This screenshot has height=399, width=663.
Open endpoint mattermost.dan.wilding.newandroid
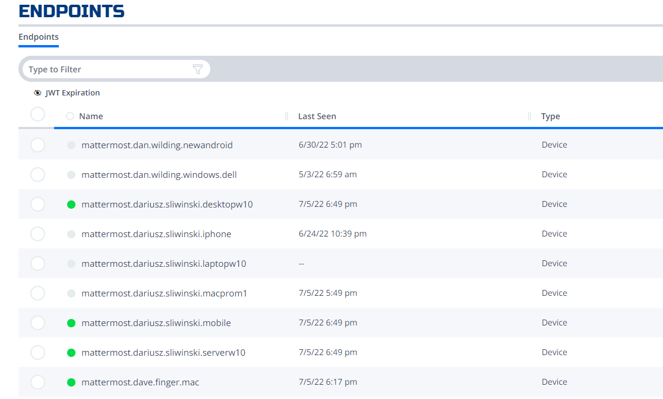(157, 145)
